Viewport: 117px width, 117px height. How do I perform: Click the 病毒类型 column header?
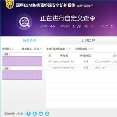(85, 55)
